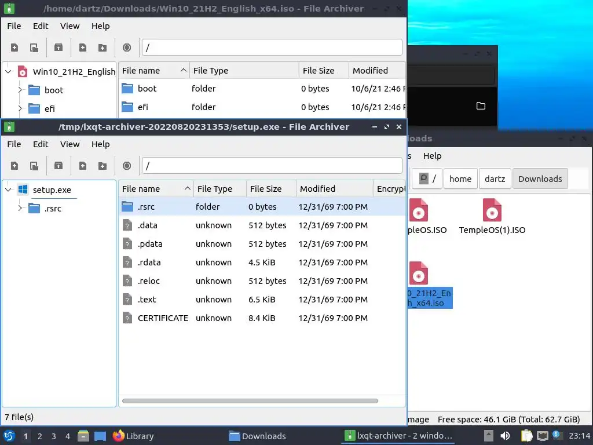Click New Archive icon in setup.exe window
593x445 pixels.
tap(14, 166)
